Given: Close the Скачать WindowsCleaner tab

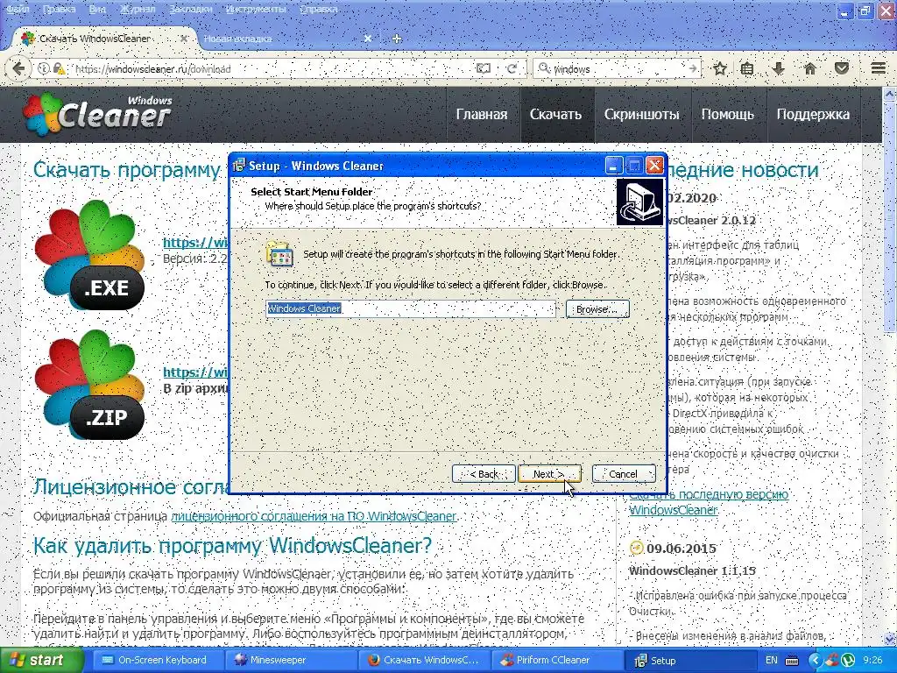Looking at the screenshot, I should (x=184, y=39).
